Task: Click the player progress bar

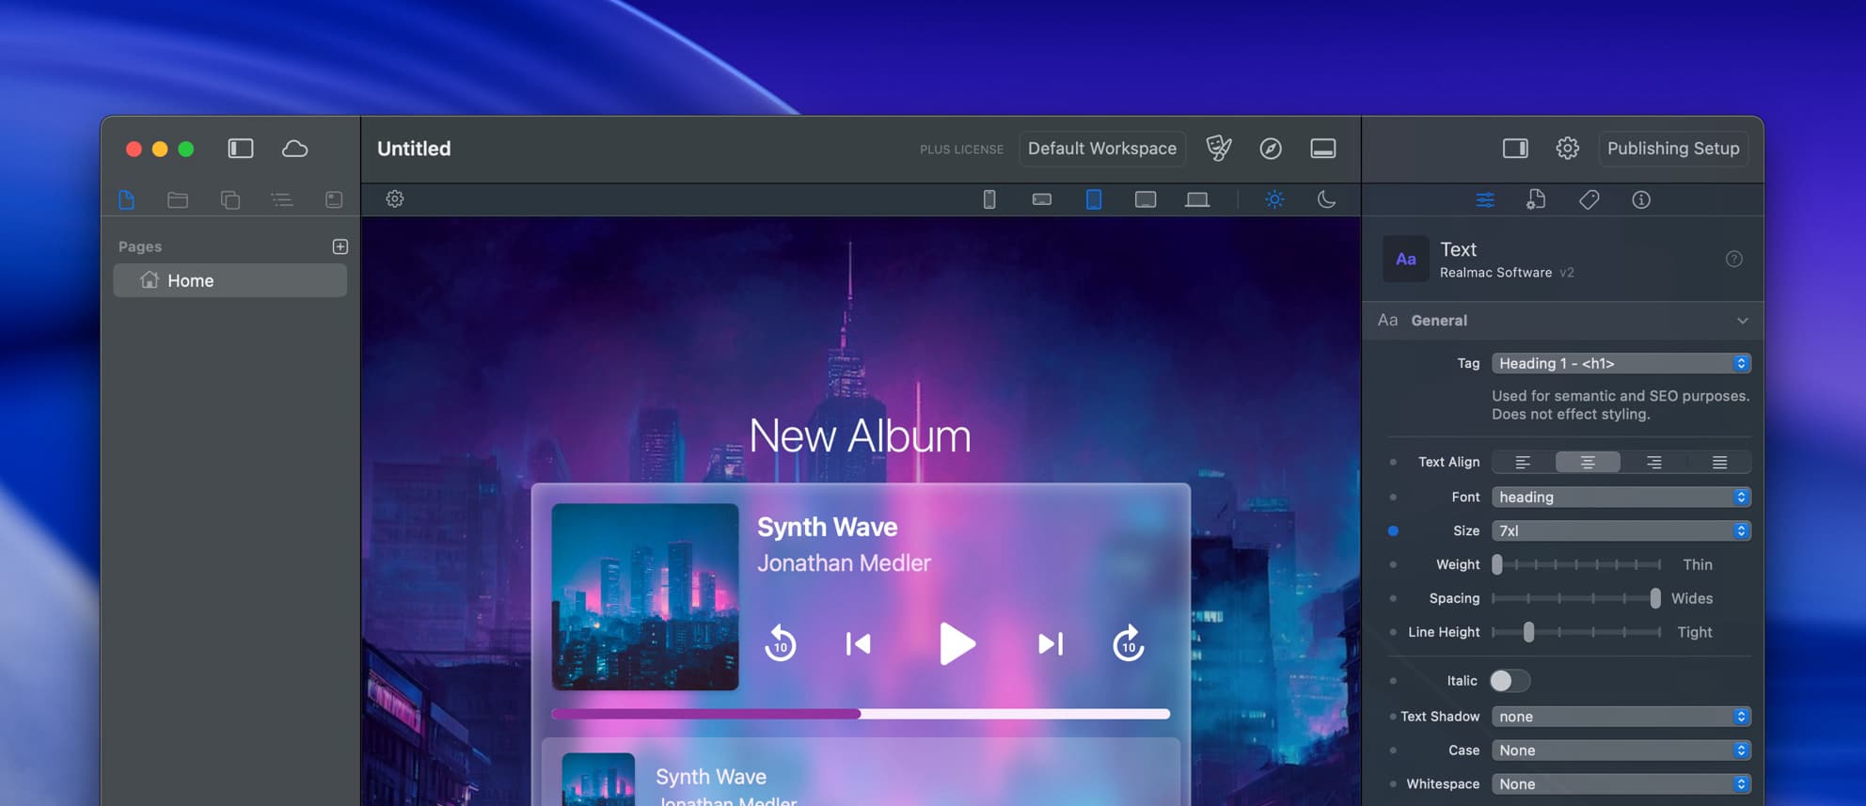Action: [x=861, y=714]
